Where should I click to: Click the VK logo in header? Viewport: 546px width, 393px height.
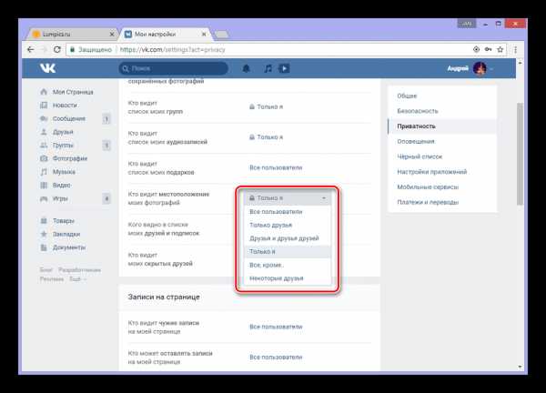point(47,68)
